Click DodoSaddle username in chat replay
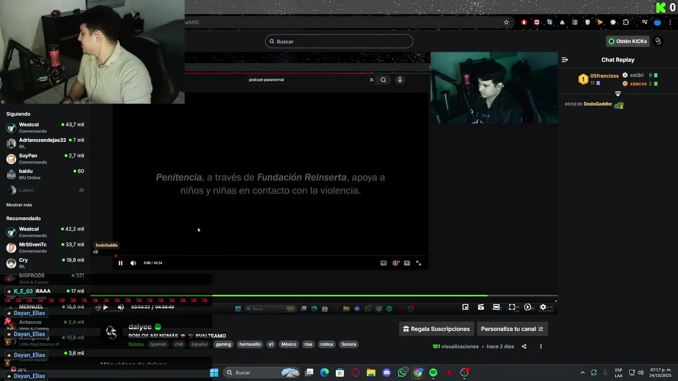Viewport: 678px width, 381px height. 597,104
